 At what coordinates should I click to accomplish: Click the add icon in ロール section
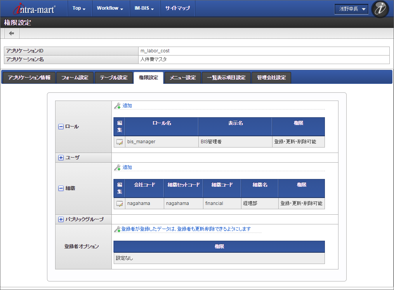117,106
